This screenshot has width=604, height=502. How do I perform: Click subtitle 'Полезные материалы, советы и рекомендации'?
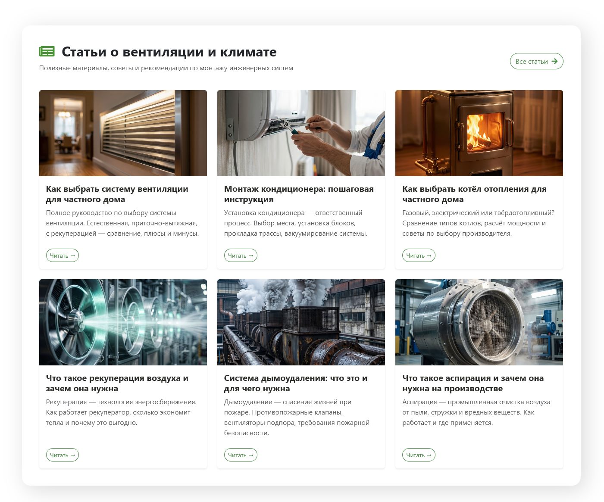click(166, 68)
